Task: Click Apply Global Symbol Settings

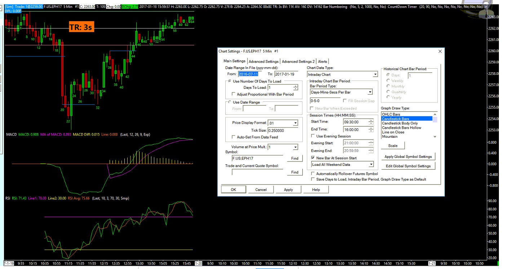Action: [x=408, y=157]
